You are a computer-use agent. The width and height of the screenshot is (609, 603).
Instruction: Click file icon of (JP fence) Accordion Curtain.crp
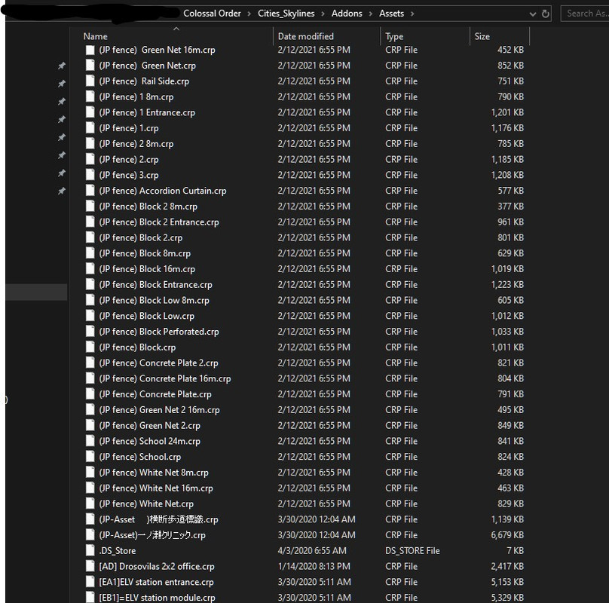click(x=90, y=191)
